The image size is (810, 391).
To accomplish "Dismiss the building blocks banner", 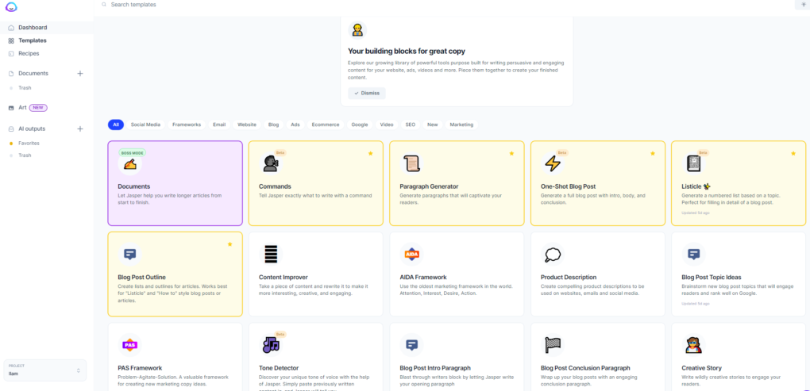I will point(367,94).
